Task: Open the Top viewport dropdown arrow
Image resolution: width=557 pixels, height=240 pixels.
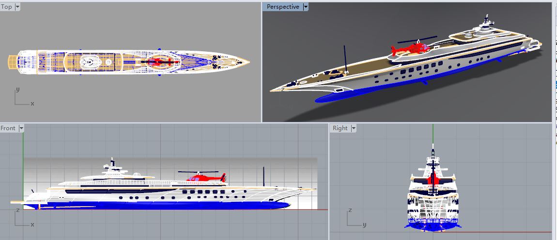Action: (x=17, y=7)
